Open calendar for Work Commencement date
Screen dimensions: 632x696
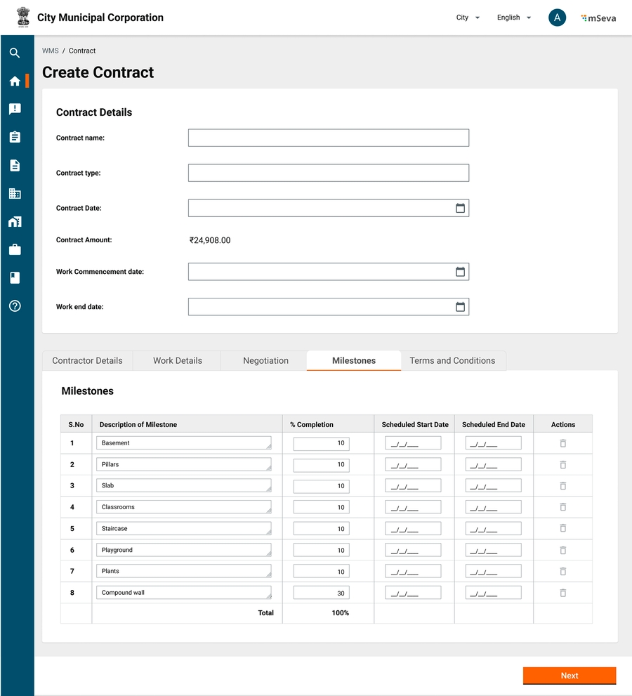pos(460,272)
